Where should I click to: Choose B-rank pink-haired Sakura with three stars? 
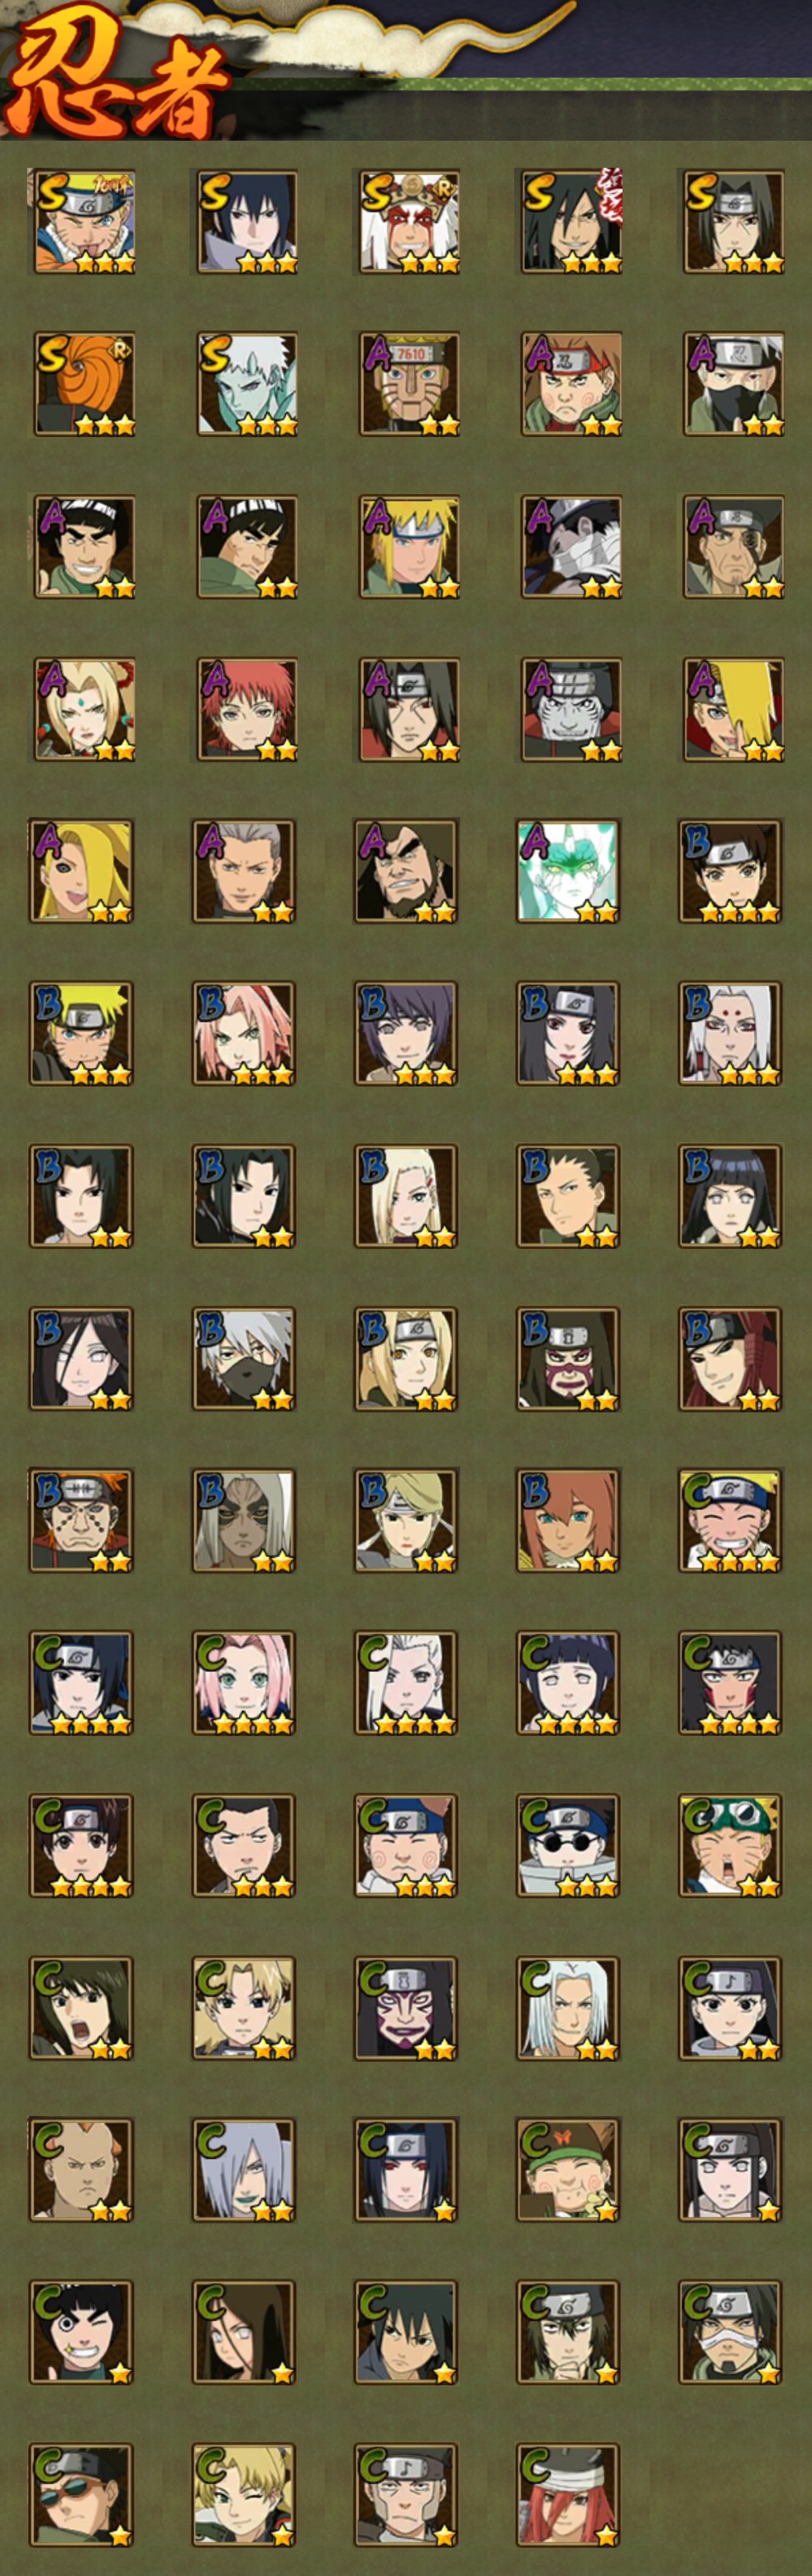click(243, 1033)
